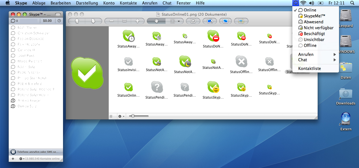
Task: Go to next document in Preview toolbar
Action: point(93,21)
